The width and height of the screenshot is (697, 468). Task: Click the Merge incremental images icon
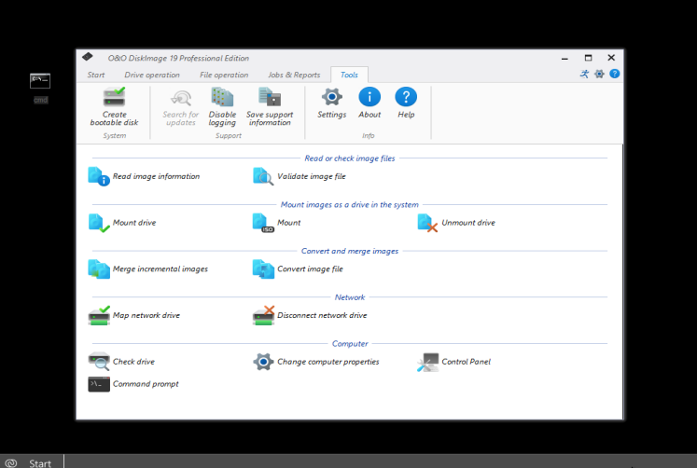point(99,269)
